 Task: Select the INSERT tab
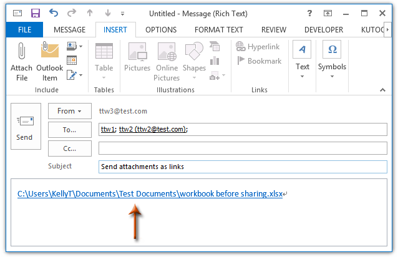[x=115, y=30]
